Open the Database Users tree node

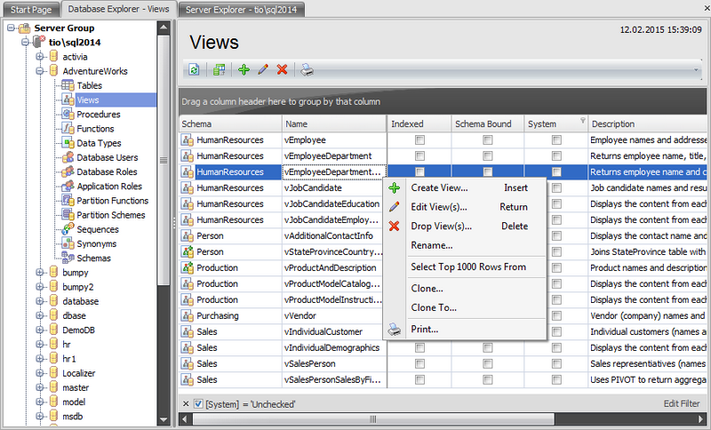click(107, 157)
